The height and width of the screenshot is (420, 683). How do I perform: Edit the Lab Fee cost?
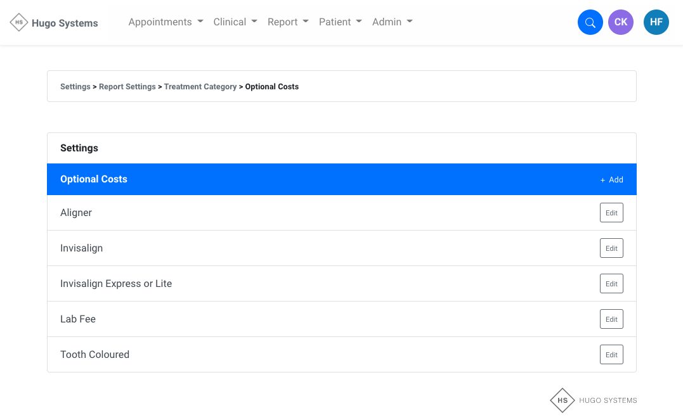611,319
